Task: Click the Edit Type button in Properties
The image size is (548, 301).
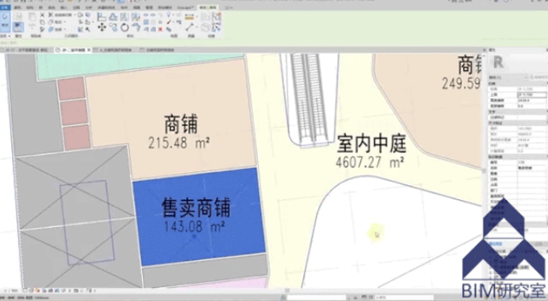Action: coord(538,77)
